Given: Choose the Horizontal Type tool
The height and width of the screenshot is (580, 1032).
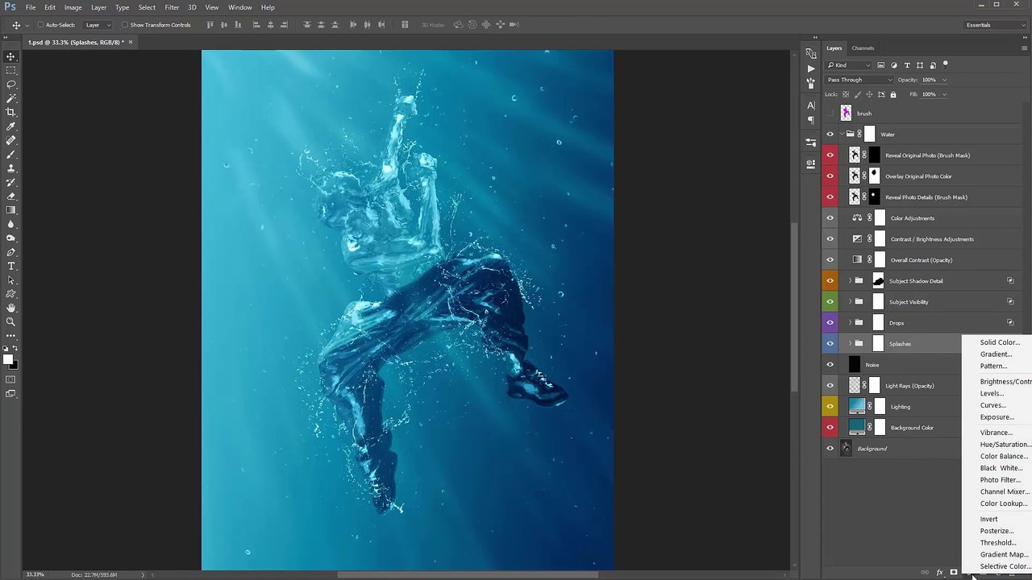Looking at the screenshot, I should (11, 267).
